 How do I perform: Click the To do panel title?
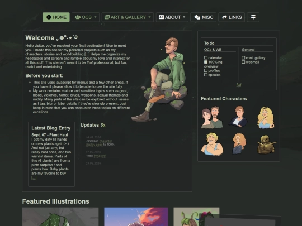(209, 43)
